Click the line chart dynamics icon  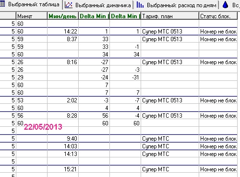click(x=69, y=5)
